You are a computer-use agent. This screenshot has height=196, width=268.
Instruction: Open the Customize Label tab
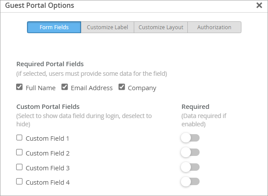(x=107, y=27)
